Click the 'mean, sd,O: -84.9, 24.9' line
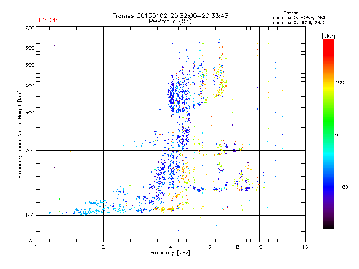 pyautogui.click(x=299, y=17)
